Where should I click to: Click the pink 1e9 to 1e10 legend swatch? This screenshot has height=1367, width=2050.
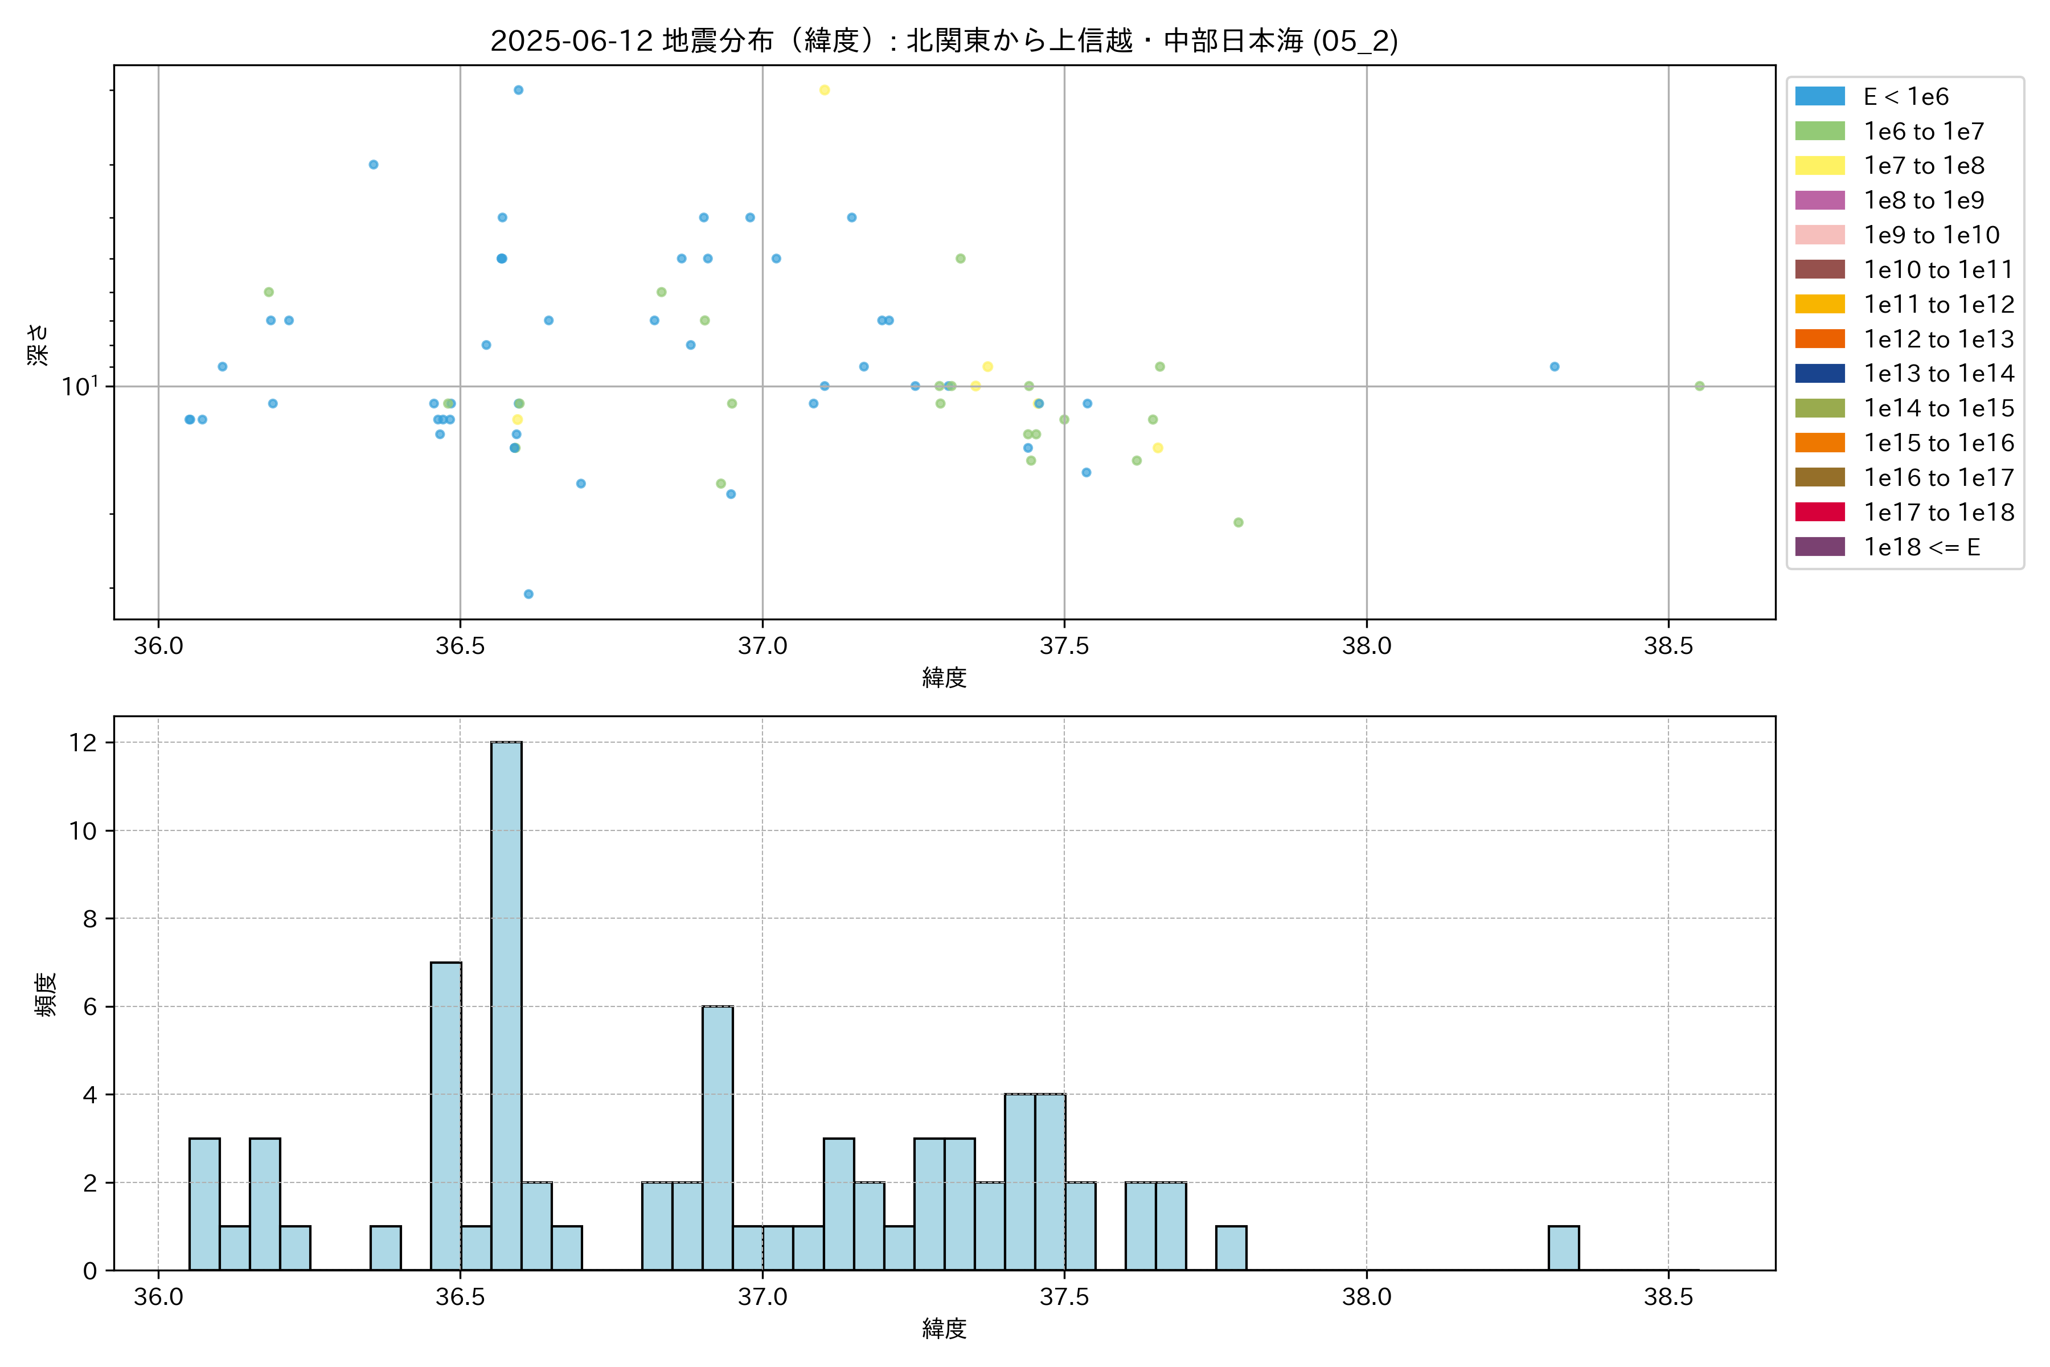tap(1820, 235)
